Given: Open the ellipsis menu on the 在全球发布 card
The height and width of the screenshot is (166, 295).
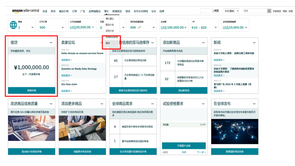Looking at the screenshot, I should 254,104.
